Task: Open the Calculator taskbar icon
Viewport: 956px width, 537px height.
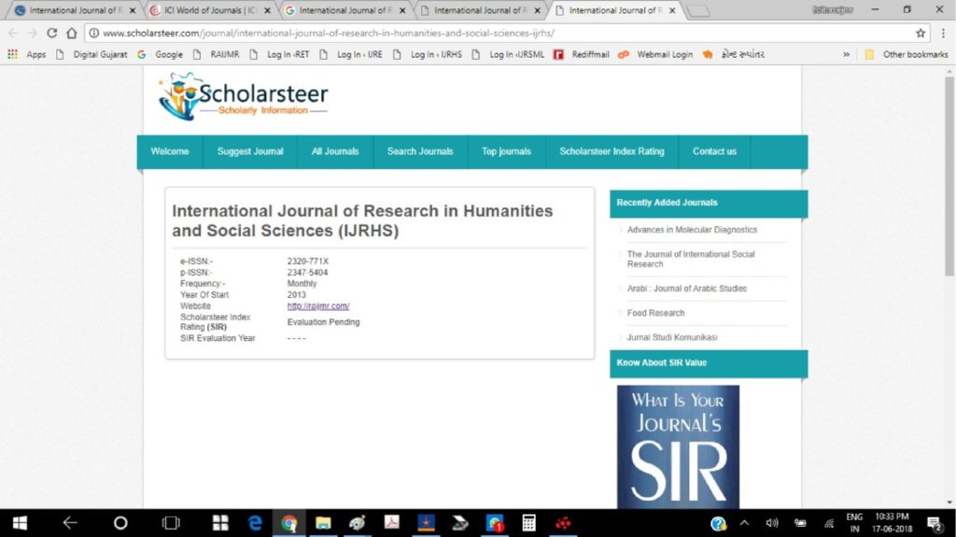Action: tap(528, 523)
